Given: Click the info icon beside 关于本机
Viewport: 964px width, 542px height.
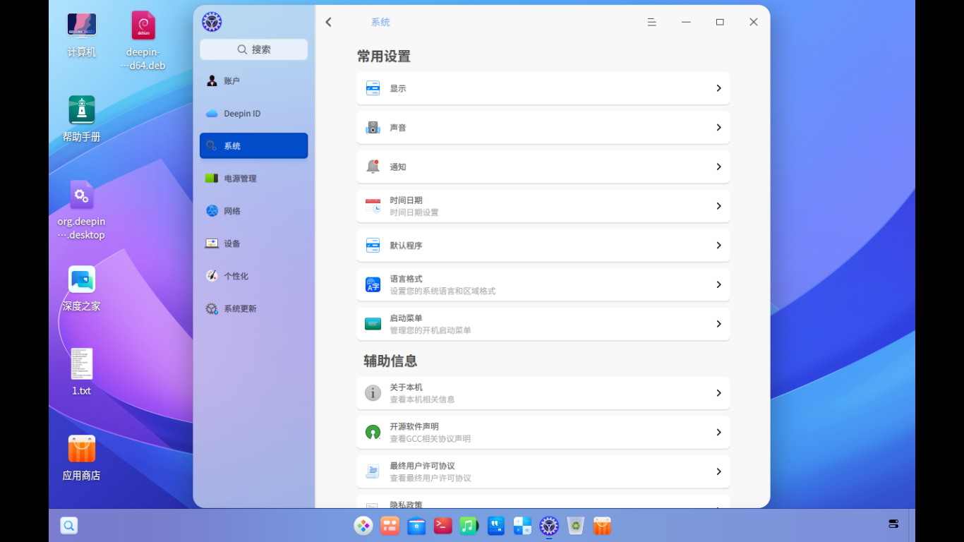Looking at the screenshot, I should coord(373,393).
